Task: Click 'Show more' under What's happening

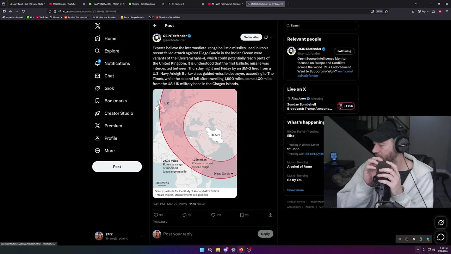Action: (x=295, y=190)
